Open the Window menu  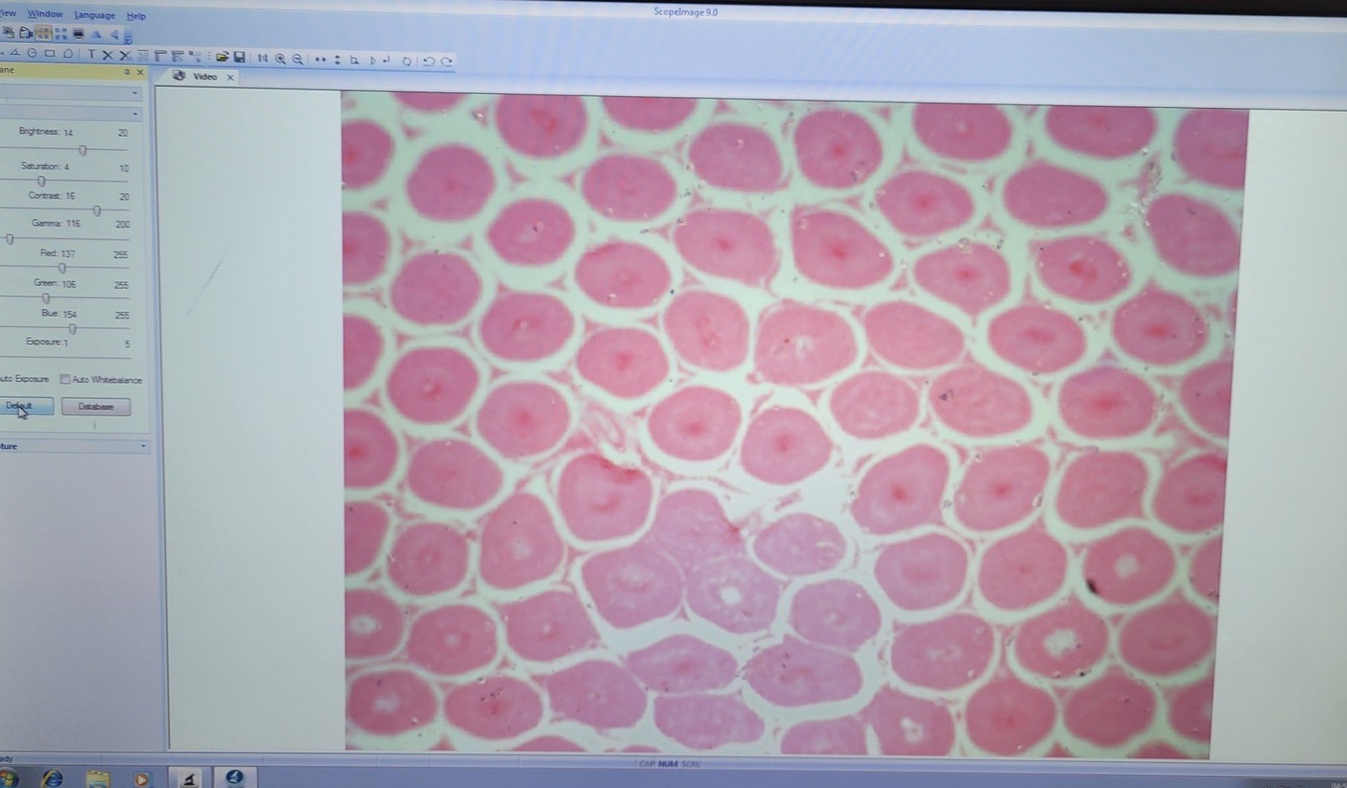[45, 14]
